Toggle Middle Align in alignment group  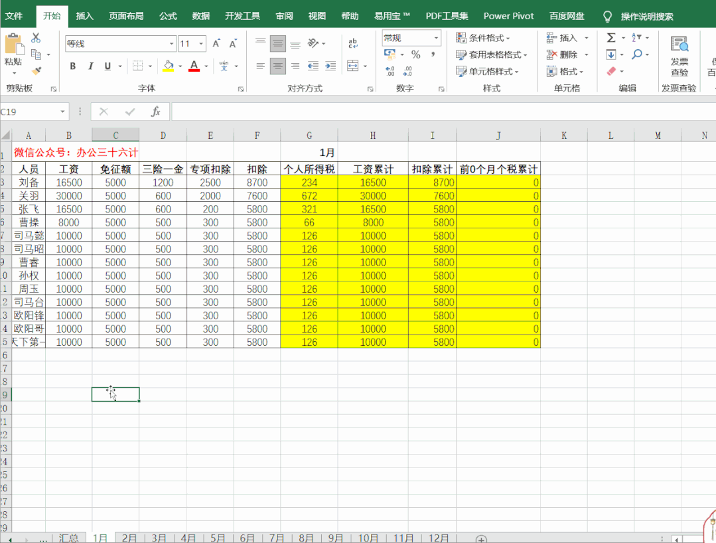click(x=277, y=43)
